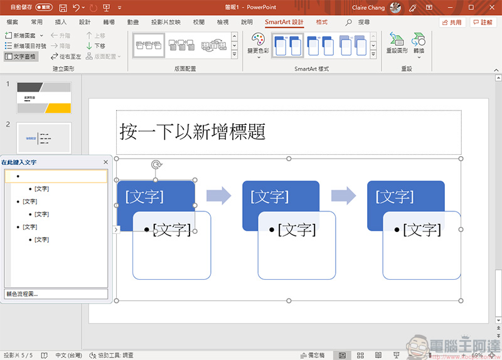
Task: Expand SmartArt styles gallery more button
Action: (x=373, y=55)
